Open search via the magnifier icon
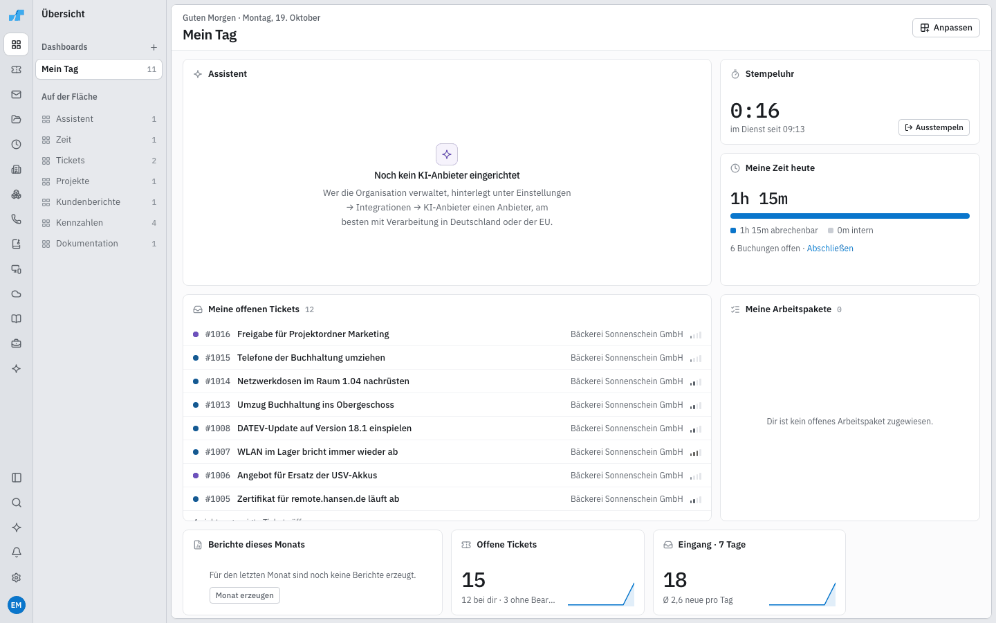996x623 pixels. pyautogui.click(x=17, y=503)
